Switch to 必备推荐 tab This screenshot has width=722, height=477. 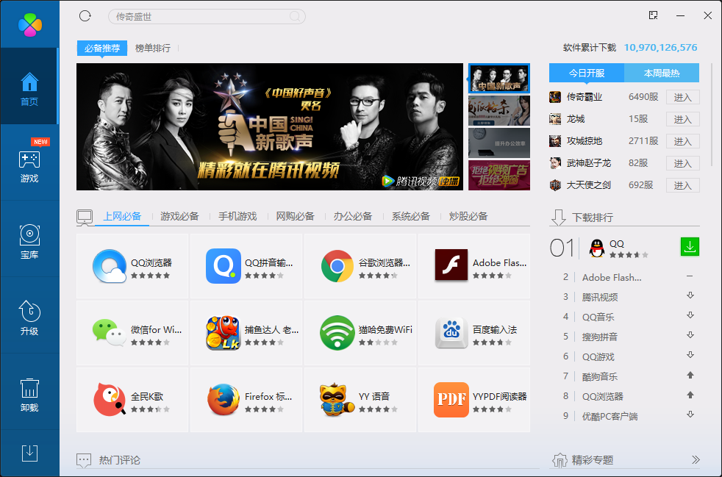tap(102, 48)
